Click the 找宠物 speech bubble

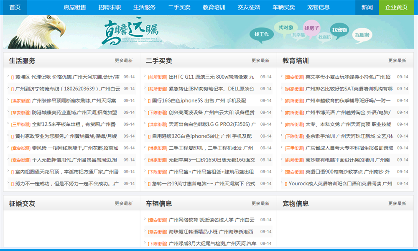click(x=339, y=30)
